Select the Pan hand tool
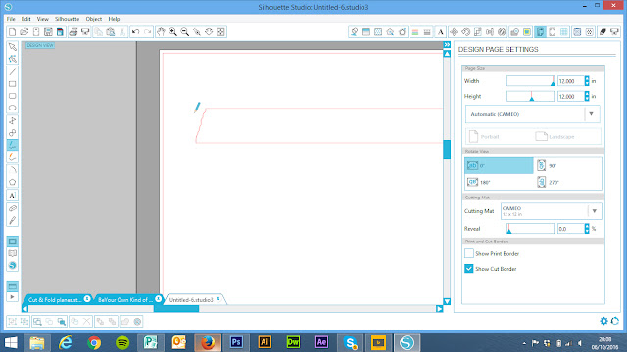 tap(161, 32)
